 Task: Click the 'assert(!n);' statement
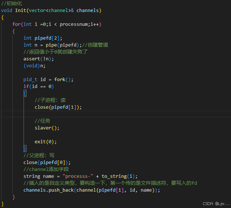(x=38, y=59)
